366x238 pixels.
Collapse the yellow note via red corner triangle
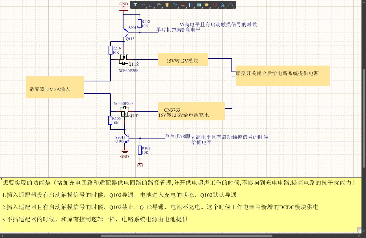pos(1,179)
